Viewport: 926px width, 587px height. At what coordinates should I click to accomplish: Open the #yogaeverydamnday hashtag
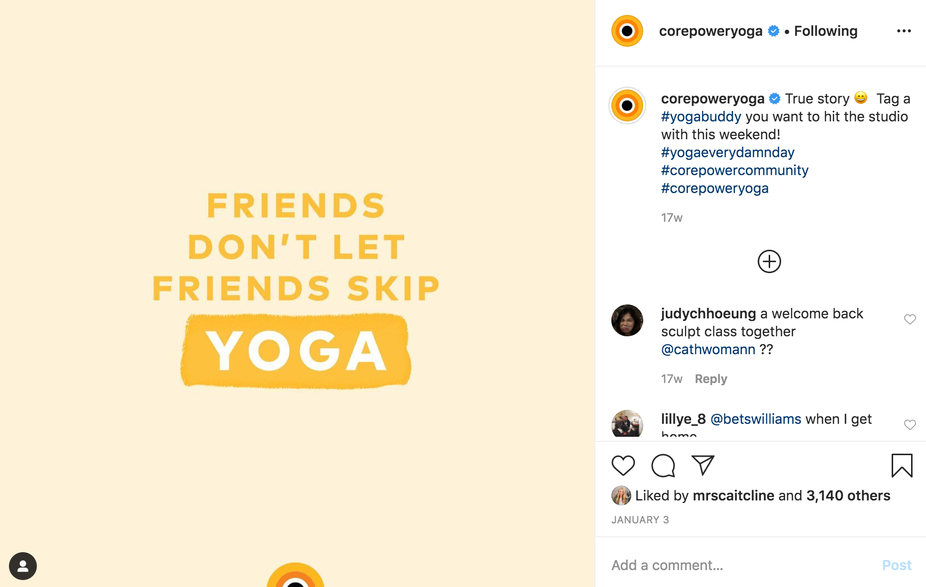point(727,152)
